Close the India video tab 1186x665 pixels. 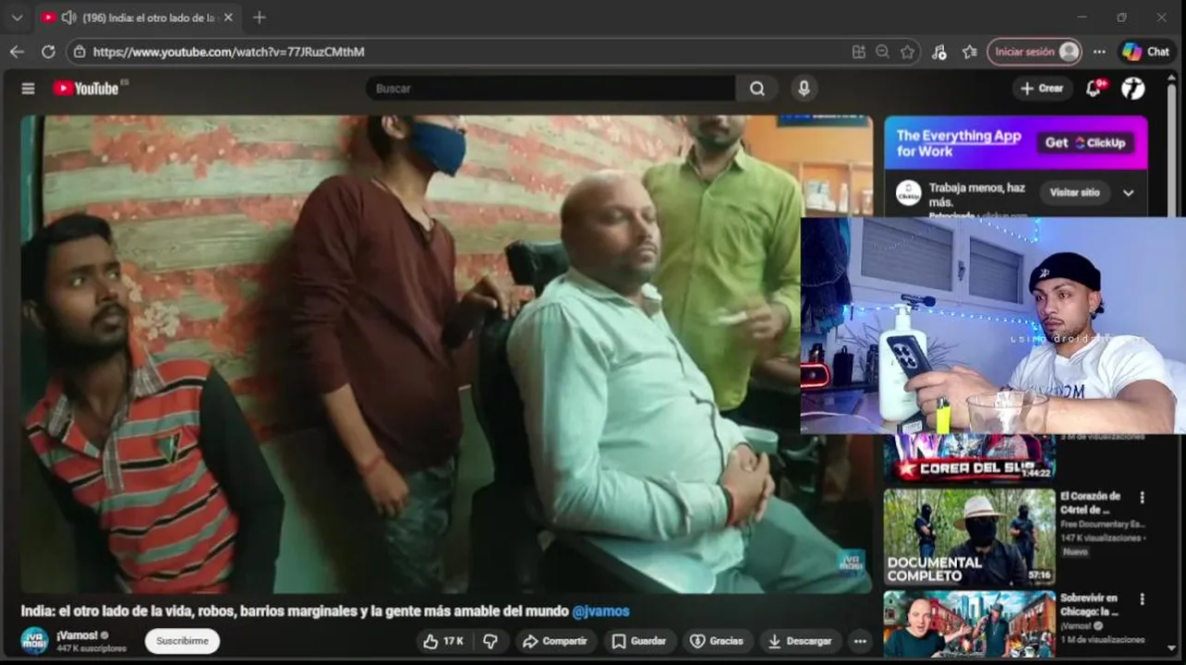[228, 18]
